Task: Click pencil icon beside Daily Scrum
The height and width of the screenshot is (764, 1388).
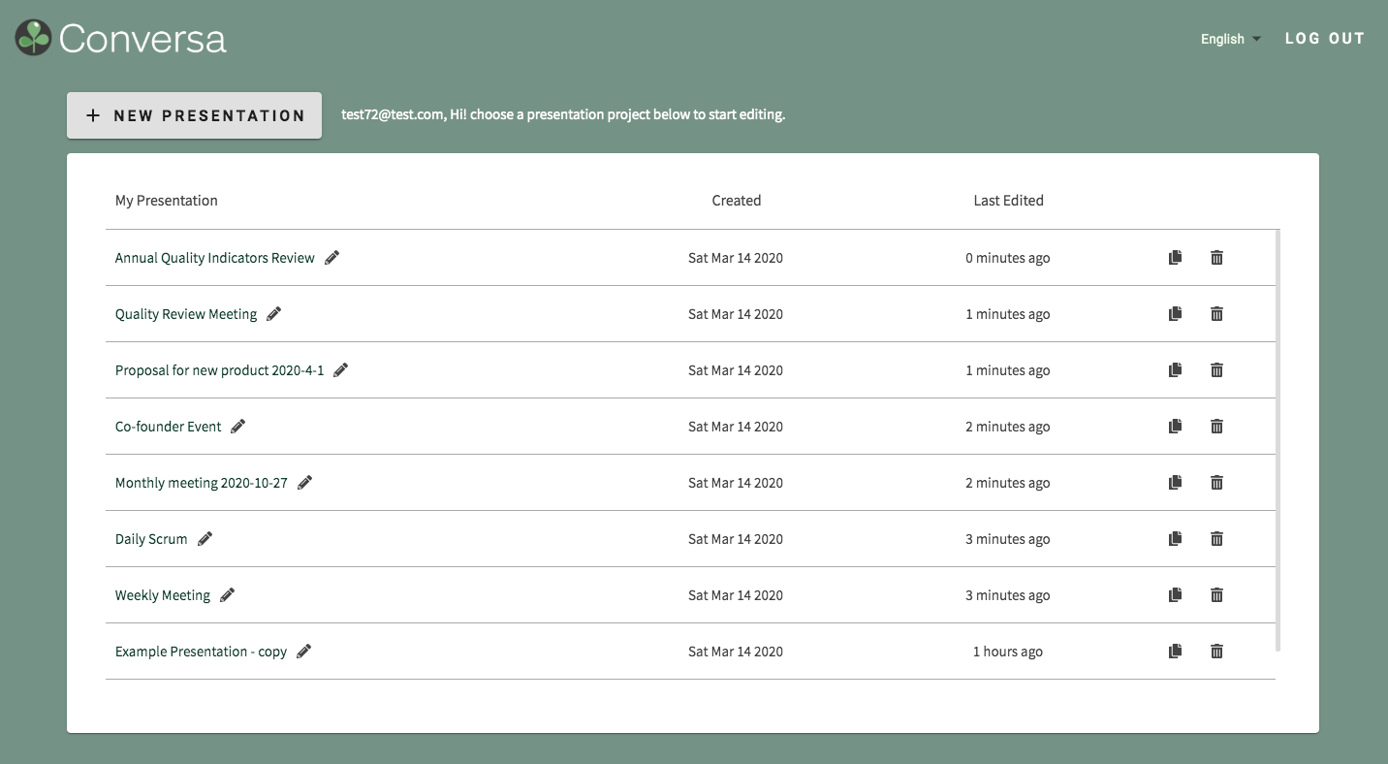Action: coord(205,539)
